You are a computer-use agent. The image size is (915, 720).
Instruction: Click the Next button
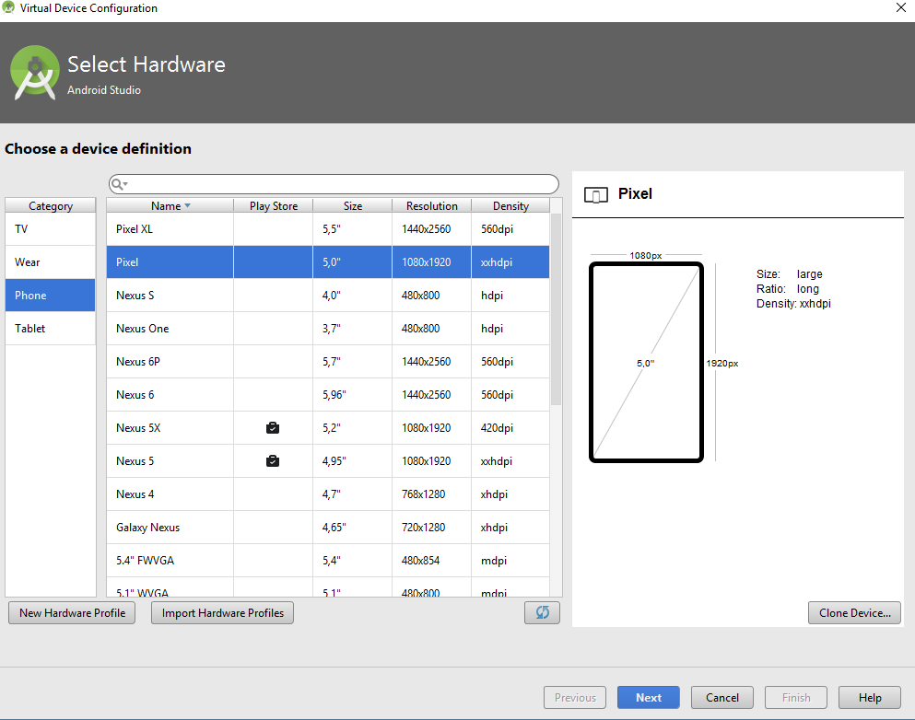point(649,697)
